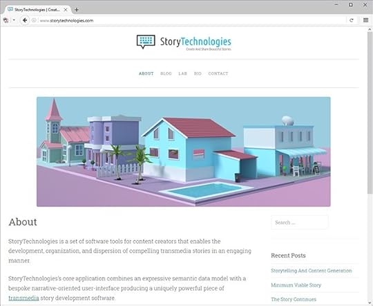Image resolution: width=373 pixels, height=306 pixels.
Task: Expand the dropdown arrow beside extension icon
Action: tap(14, 20)
